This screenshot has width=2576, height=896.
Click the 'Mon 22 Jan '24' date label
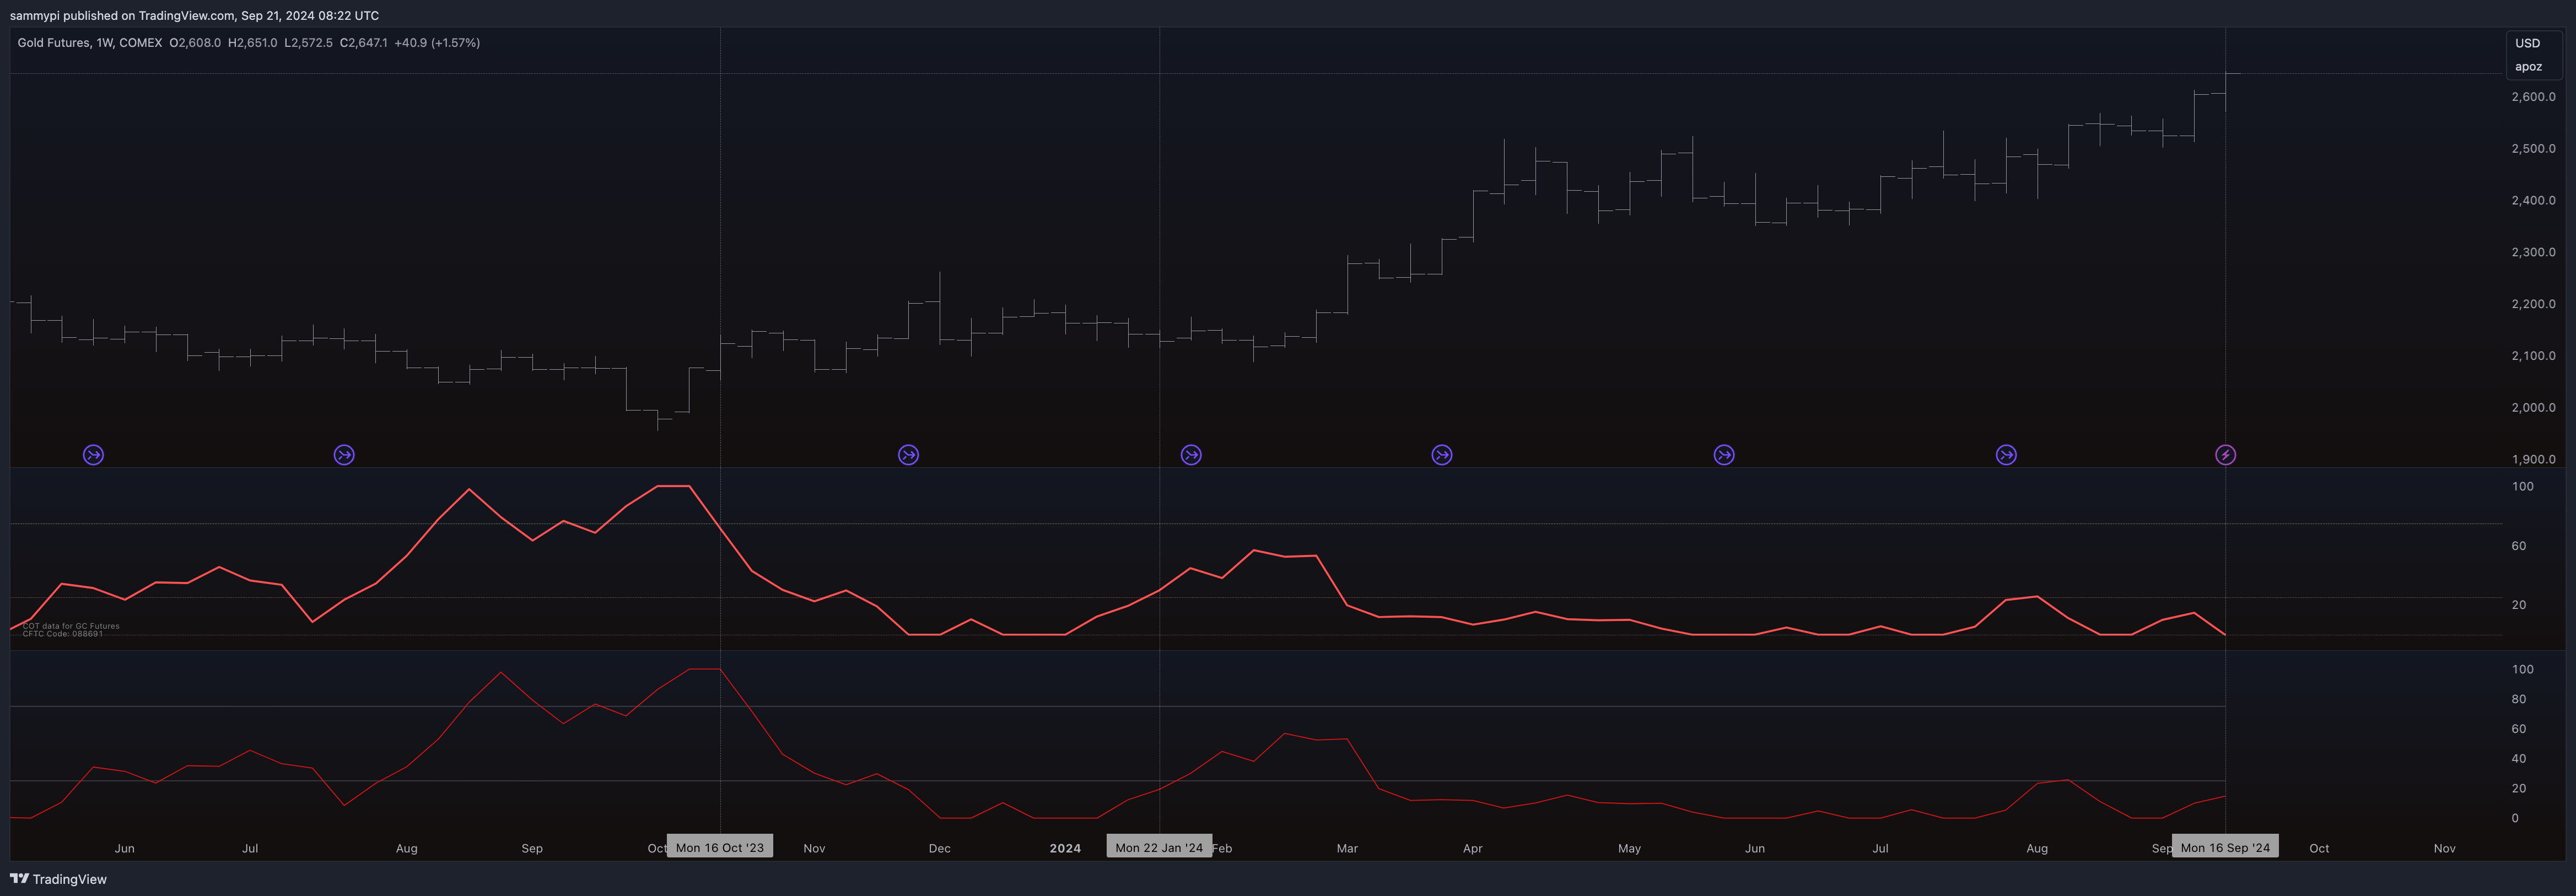(1159, 848)
